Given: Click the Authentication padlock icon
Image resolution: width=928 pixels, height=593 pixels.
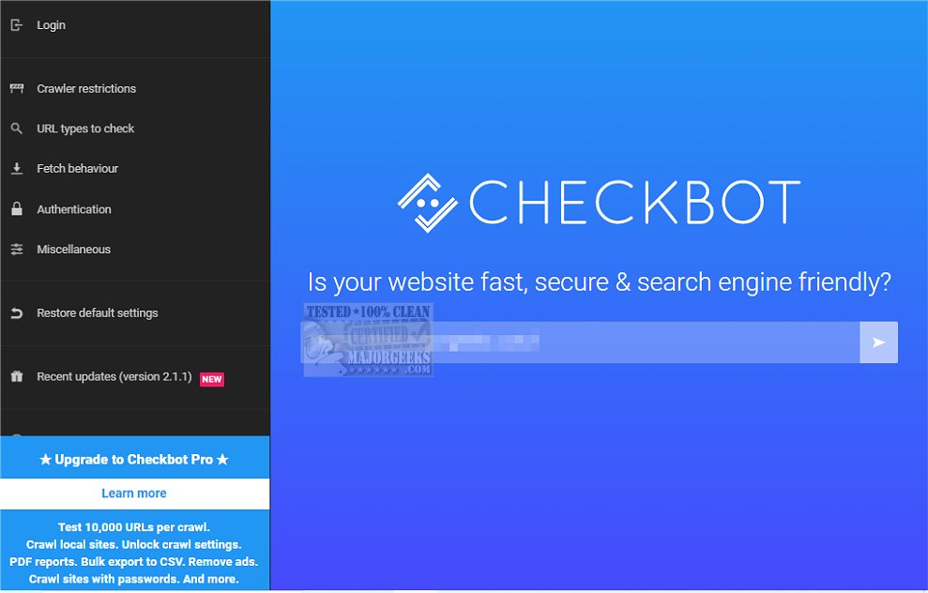Looking at the screenshot, I should click(x=17, y=209).
